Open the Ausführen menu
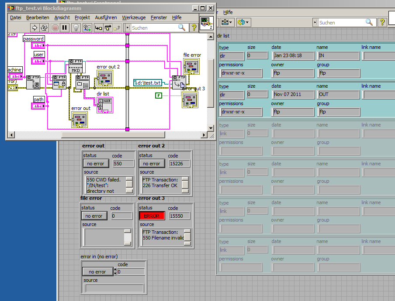The height and width of the screenshot is (301, 395). click(106, 17)
